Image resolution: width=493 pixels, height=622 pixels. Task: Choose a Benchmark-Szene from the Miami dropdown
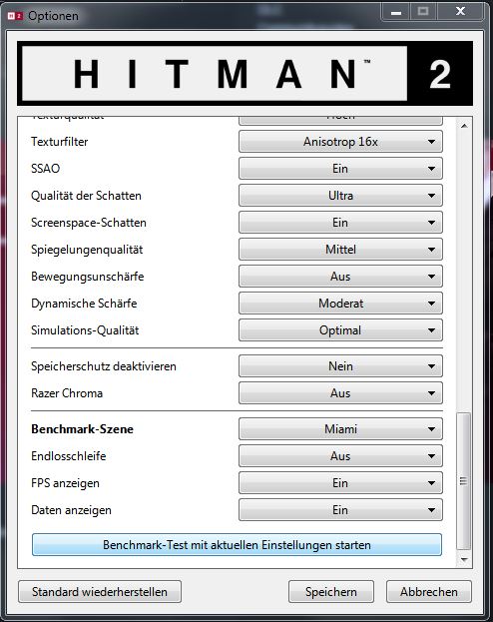pyautogui.click(x=340, y=429)
